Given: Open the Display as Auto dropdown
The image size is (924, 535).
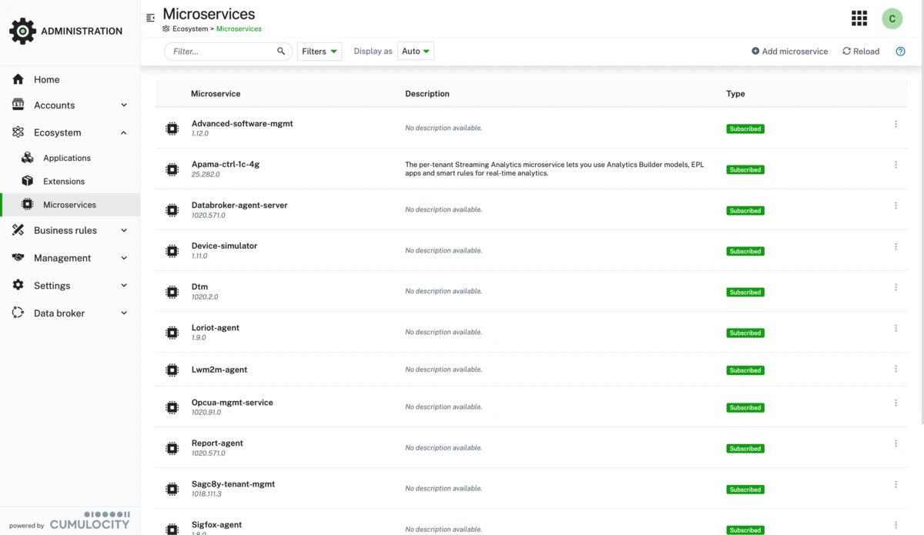Looking at the screenshot, I should click(x=416, y=52).
